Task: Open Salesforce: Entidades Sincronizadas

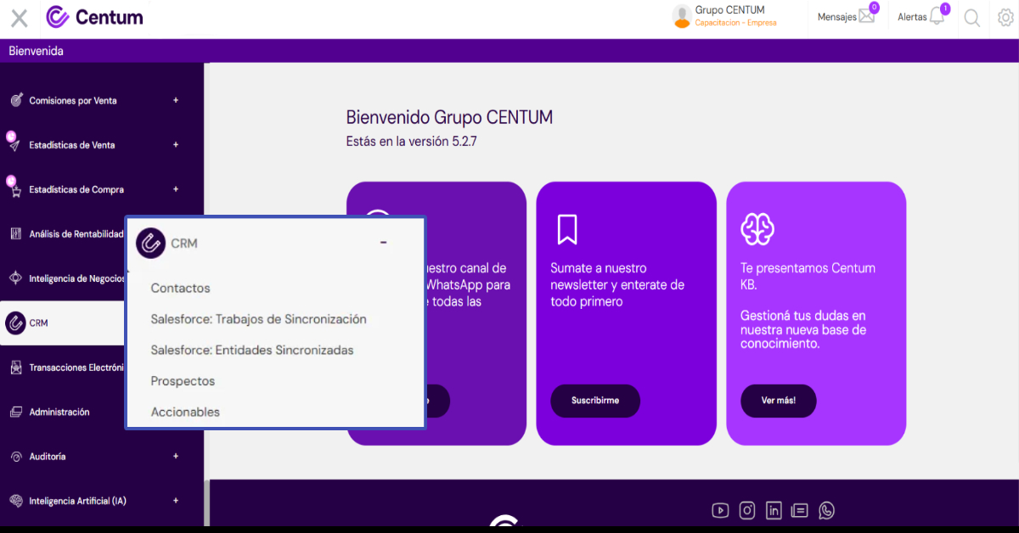Action: [x=252, y=350]
